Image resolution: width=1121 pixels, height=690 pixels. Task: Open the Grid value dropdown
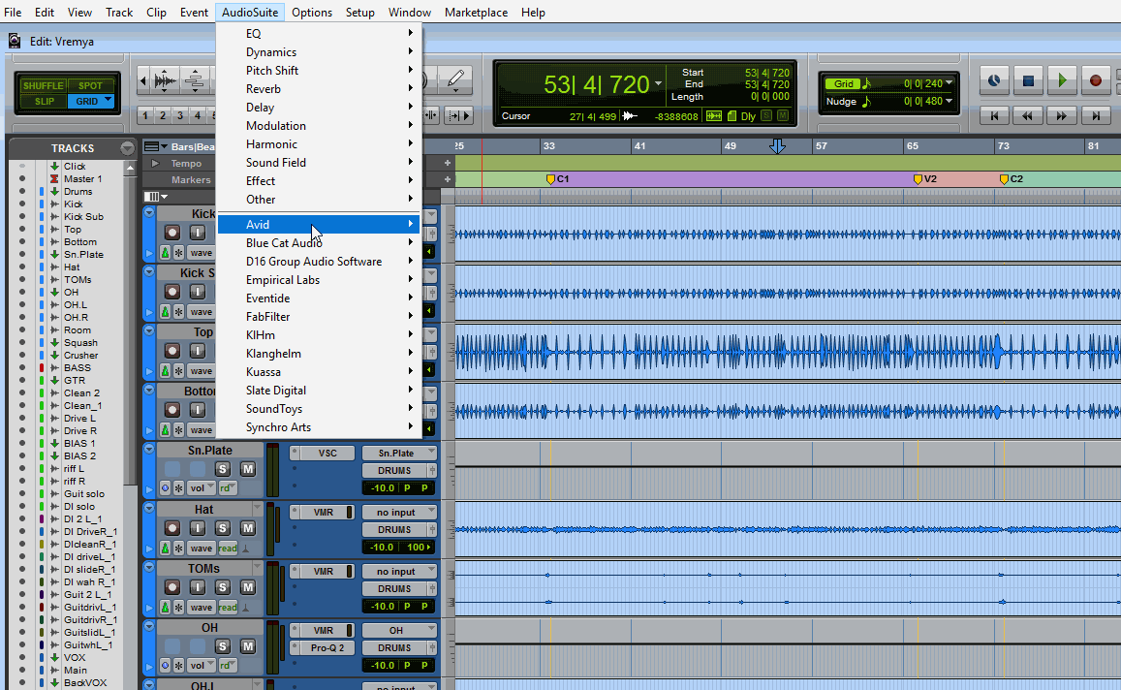(950, 84)
